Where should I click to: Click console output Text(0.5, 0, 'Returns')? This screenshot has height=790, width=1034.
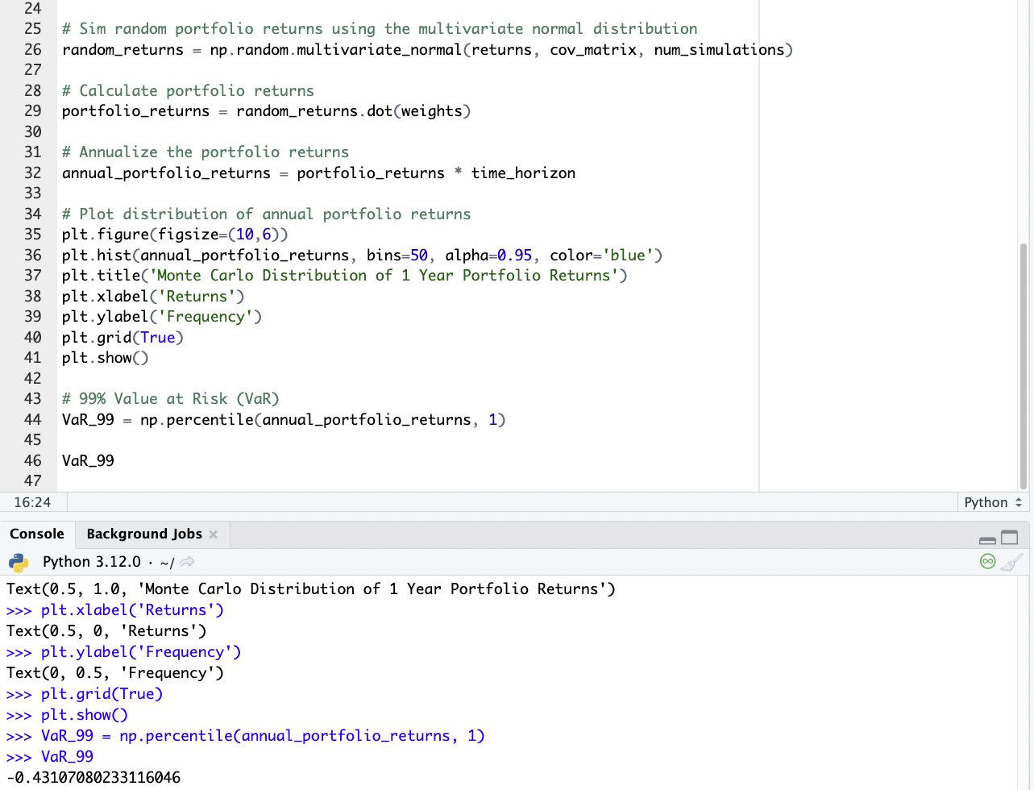point(106,631)
